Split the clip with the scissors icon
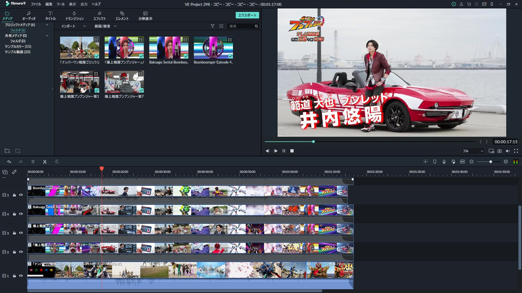Viewport: 522px width, 293px height. (45, 162)
